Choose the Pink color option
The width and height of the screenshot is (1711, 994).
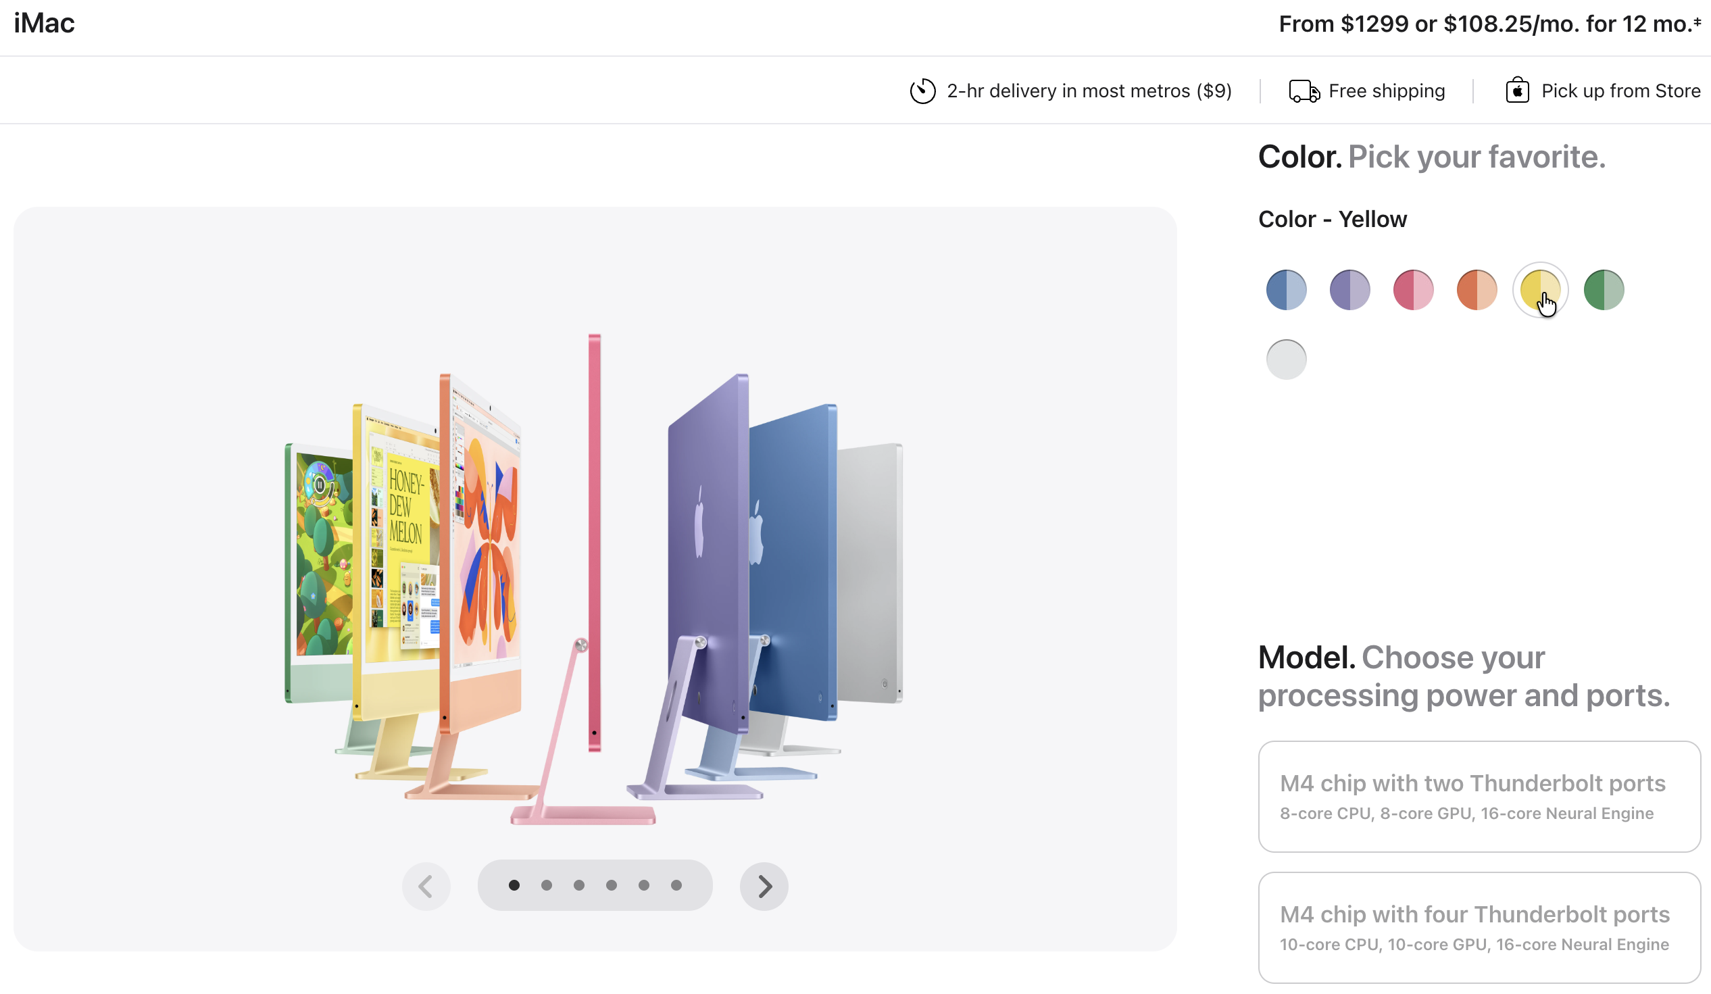point(1413,290)
